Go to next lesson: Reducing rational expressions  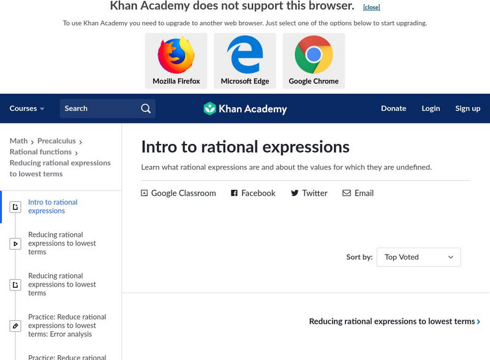pyautogui.click(x=394, y=321)
